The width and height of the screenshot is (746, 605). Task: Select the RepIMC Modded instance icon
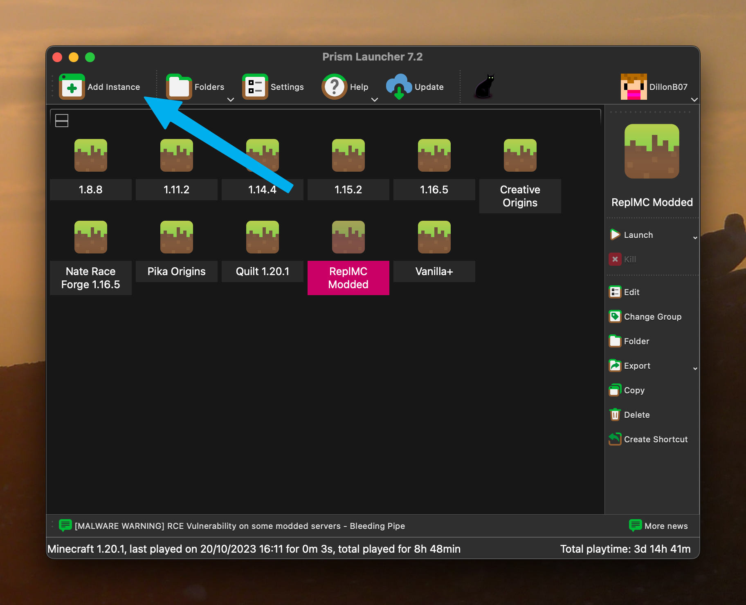pos(348,237)
